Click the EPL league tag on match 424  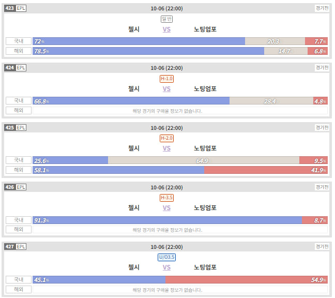(x=21, y=68)
